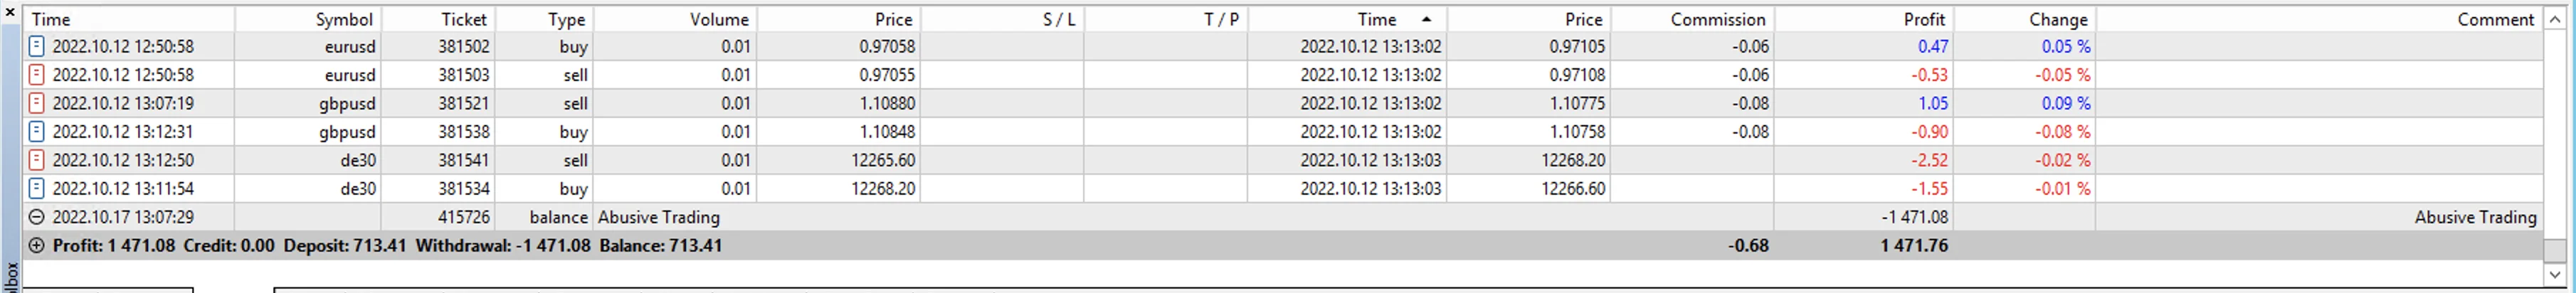The width and height of the screenshot is (2576, 293).
Task: Click the gbpusd buy icon for ticket 381538
Action: coord(37,132)
